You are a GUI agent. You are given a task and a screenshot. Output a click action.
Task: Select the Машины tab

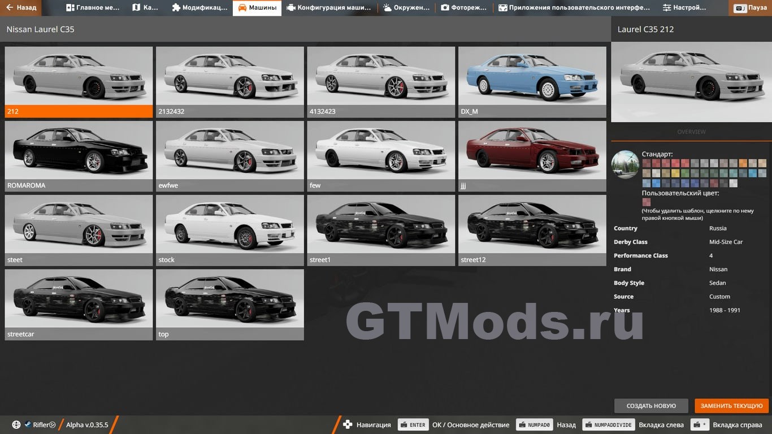point(257,8)
